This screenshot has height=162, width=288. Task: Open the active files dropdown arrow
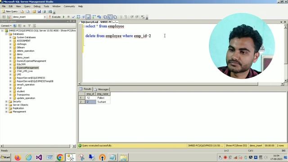point(281,22)
